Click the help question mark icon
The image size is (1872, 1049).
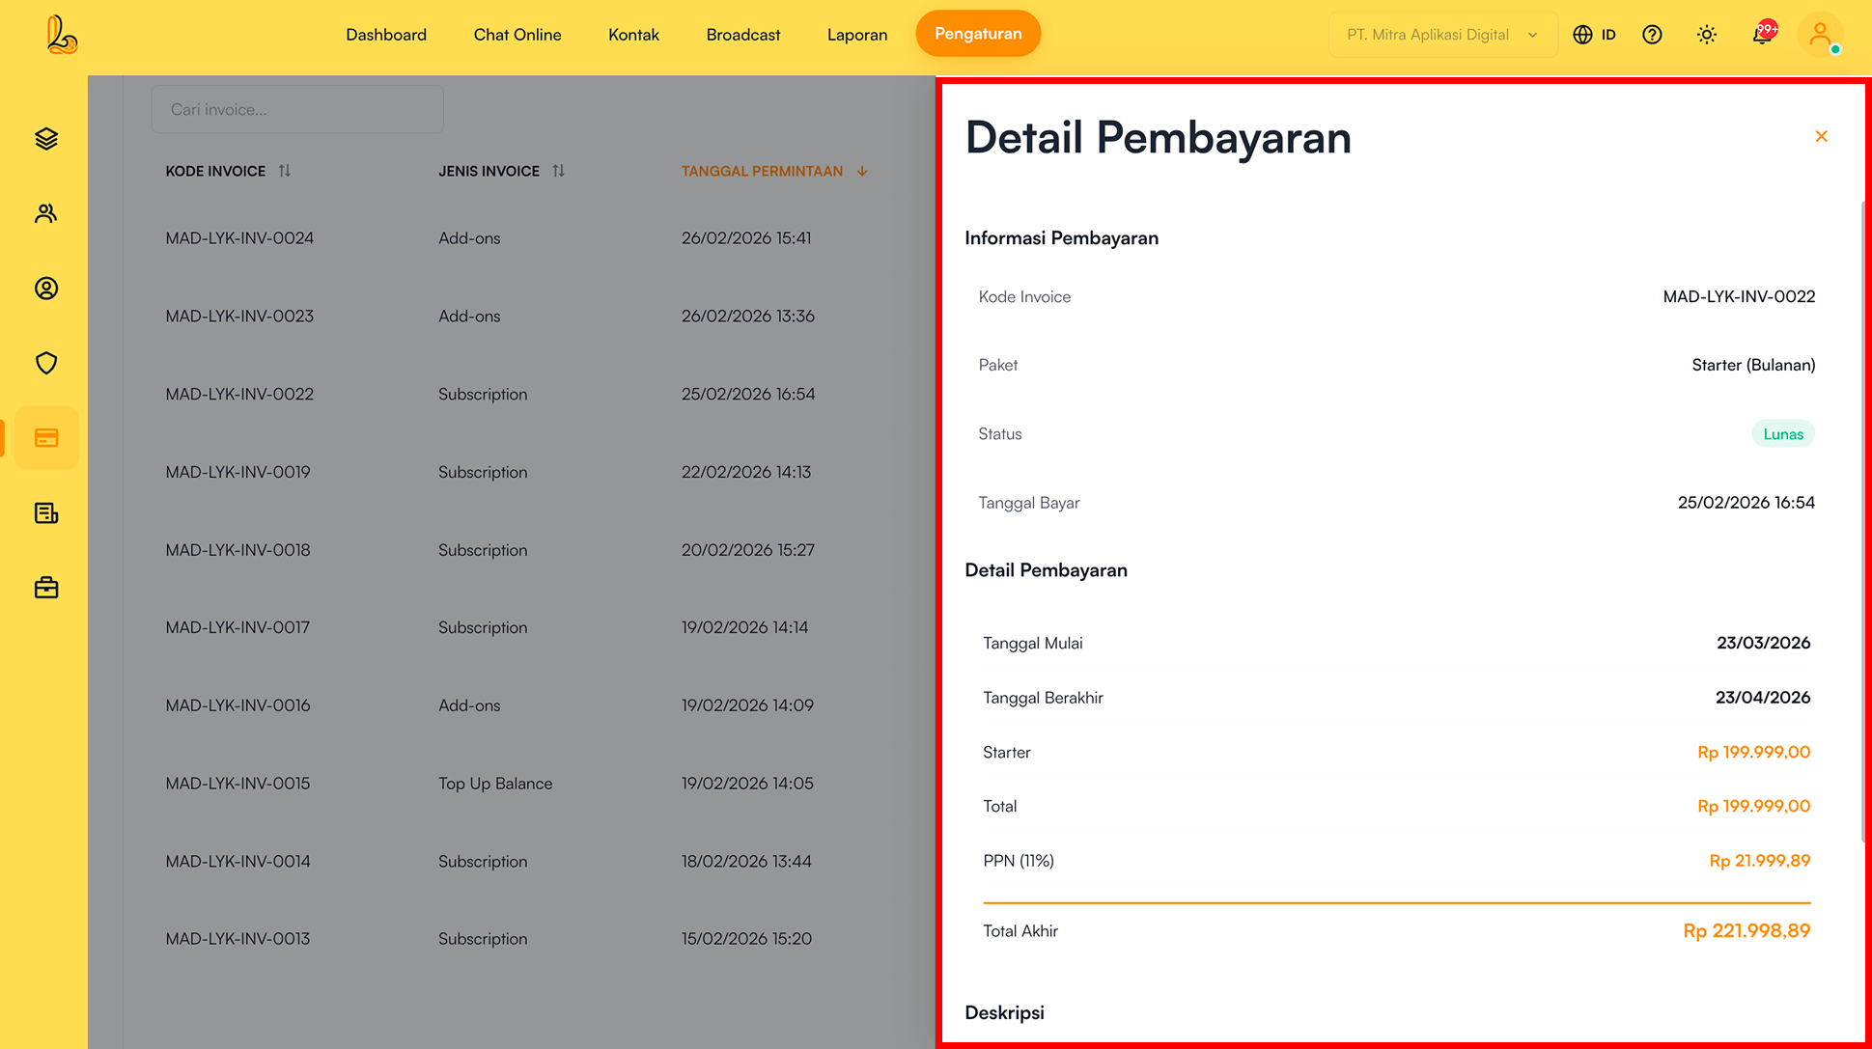pos(1652,35)
